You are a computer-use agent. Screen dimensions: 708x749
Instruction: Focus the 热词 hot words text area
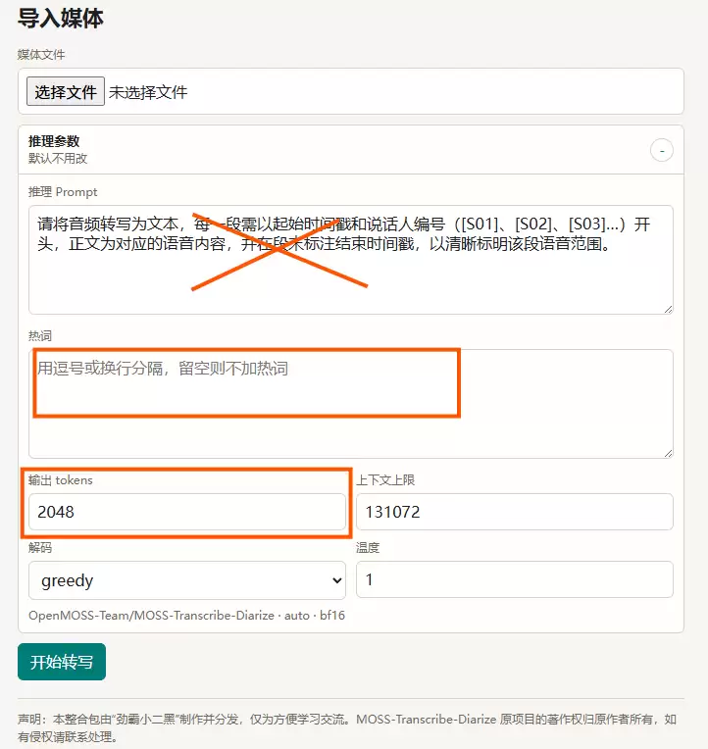tap(351, 404)
